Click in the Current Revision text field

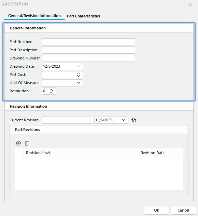coord(68,120)
